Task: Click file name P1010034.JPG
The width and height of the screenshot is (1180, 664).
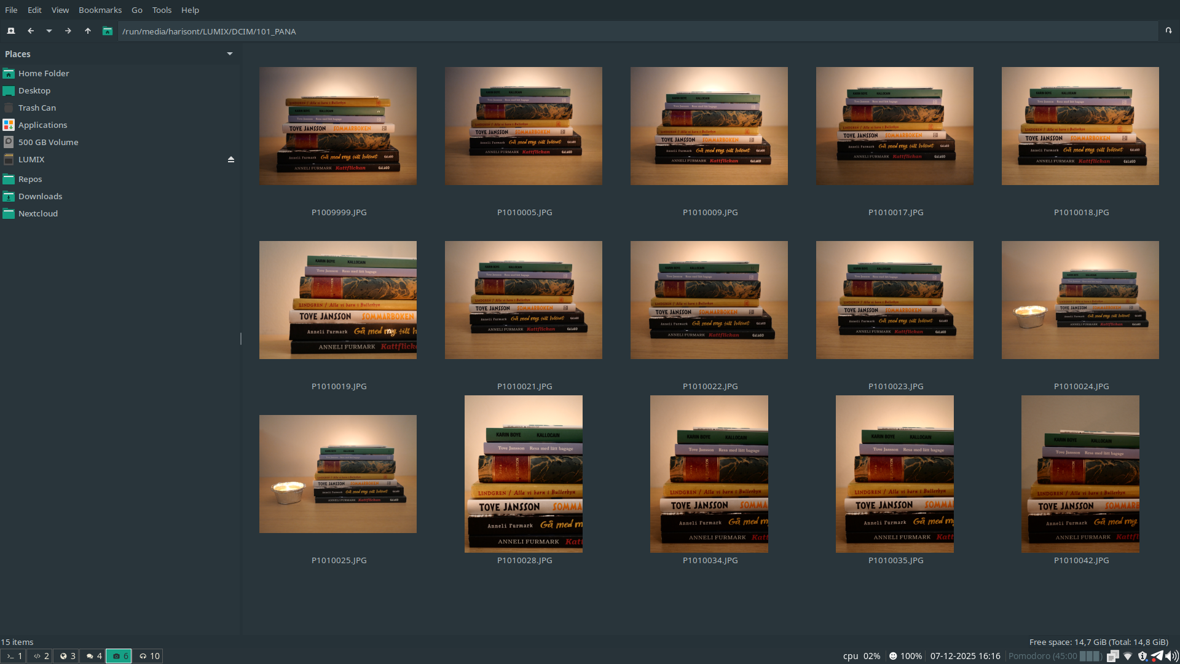Action: click(x=710, y=560)
